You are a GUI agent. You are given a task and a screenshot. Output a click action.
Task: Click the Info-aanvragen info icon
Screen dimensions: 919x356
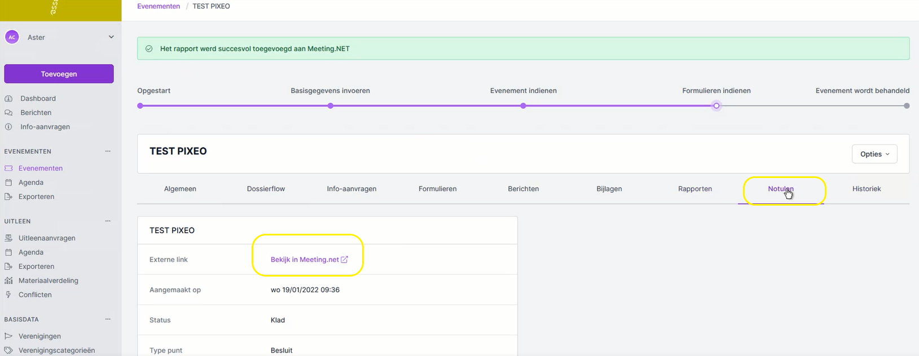pyautogui.click(x=8, y=127)
